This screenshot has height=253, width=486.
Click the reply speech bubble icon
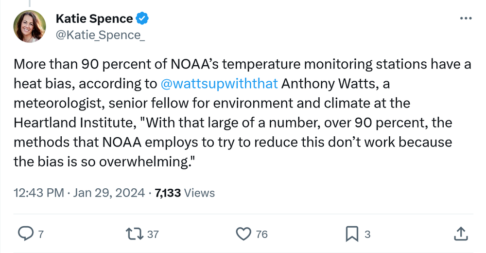25,234
